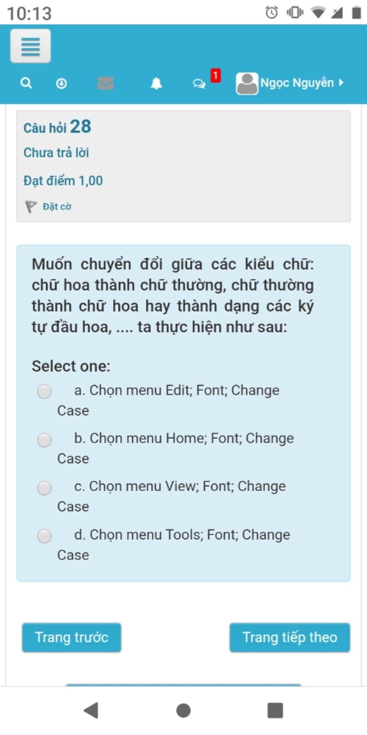Open the chat bubbles icon
The height and width of the screenshot is (735, 367).
click(x=199, y=84)
